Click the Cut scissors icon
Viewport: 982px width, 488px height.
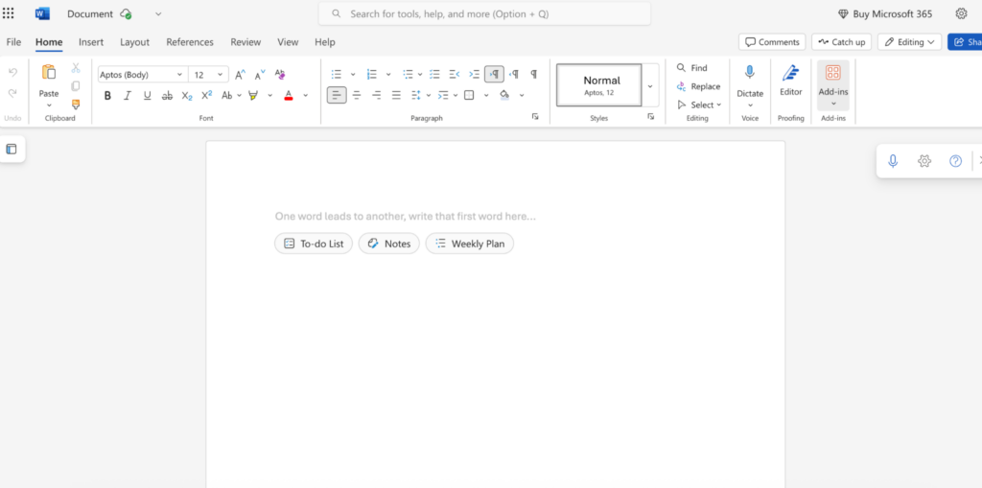pyautogui.click(x=76, y=68)
